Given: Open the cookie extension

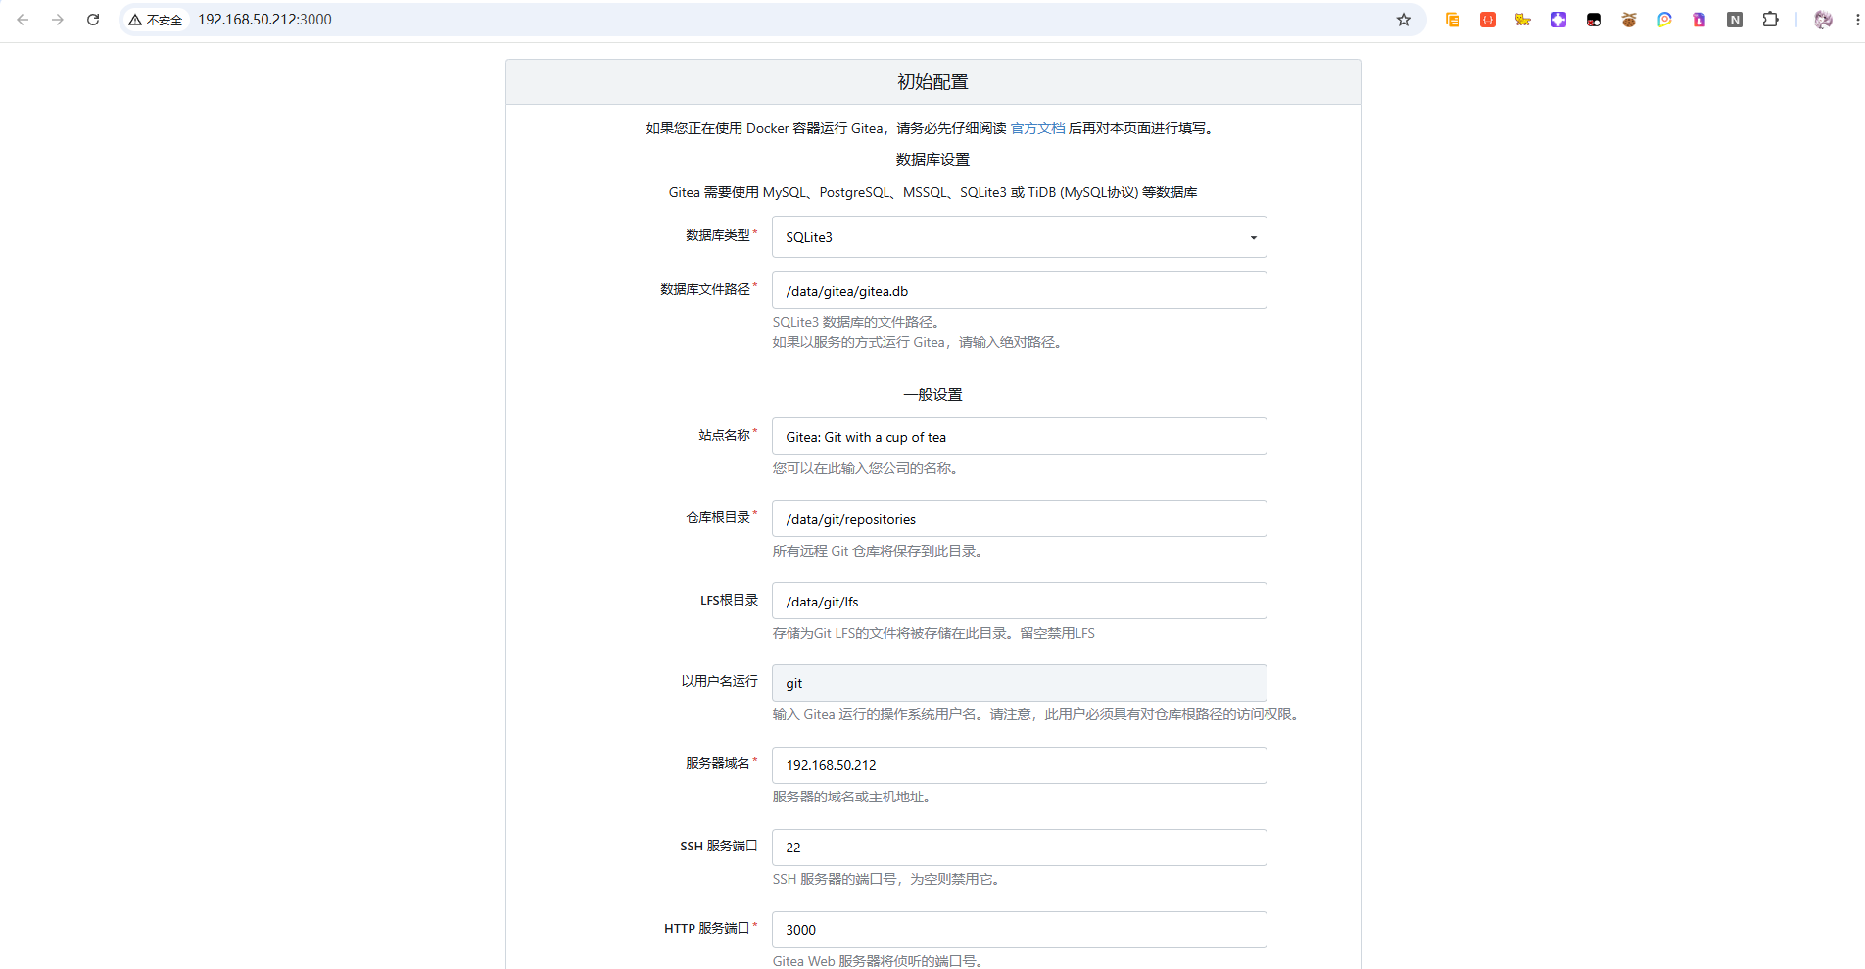Looking at the screenshot, I should click(1629, 20).
